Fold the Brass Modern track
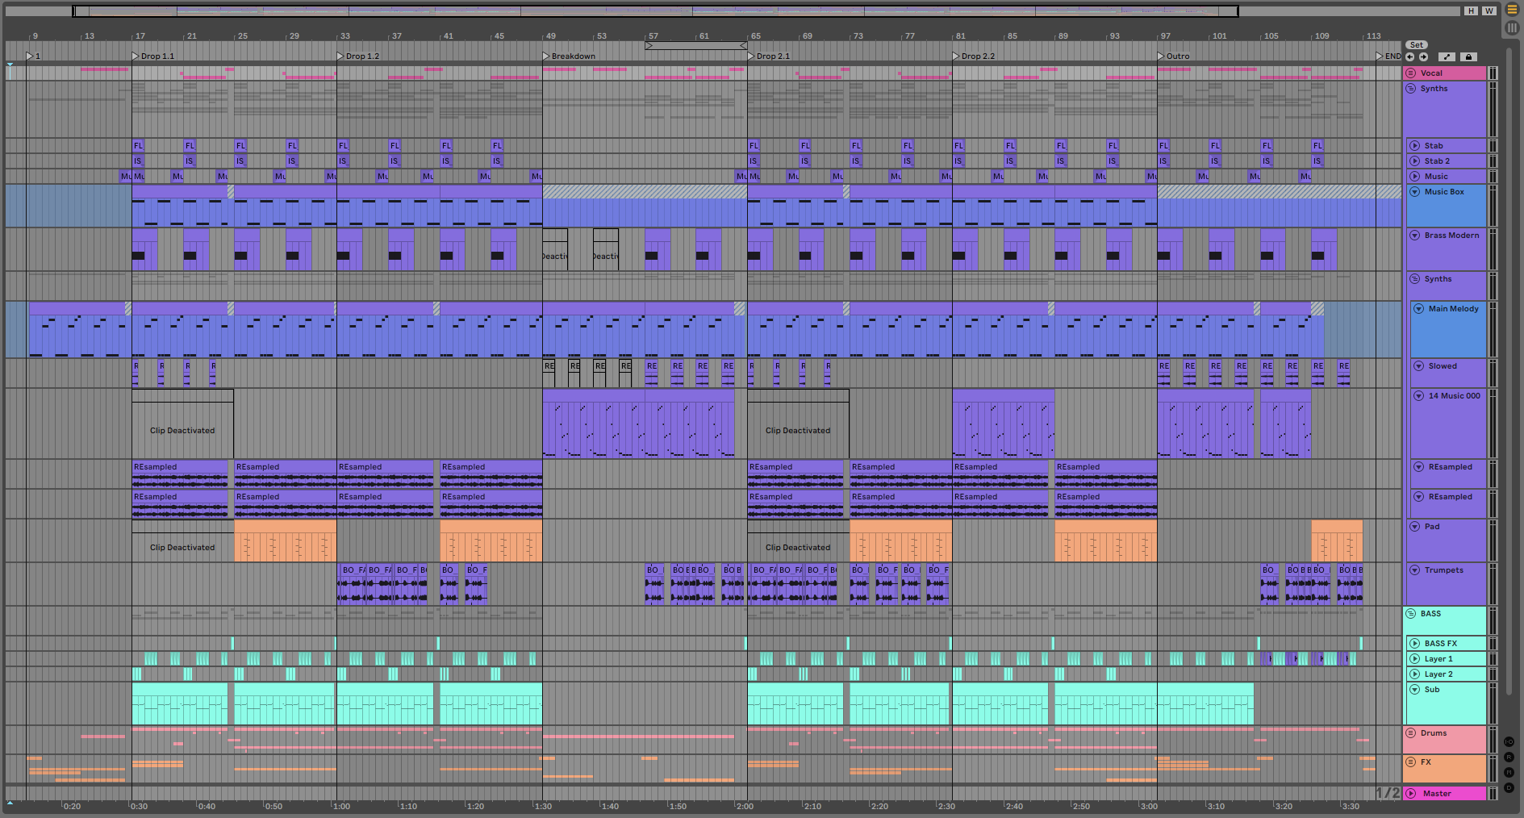The height and width of the screenshot is (818, 1524). pos(1414,236)
